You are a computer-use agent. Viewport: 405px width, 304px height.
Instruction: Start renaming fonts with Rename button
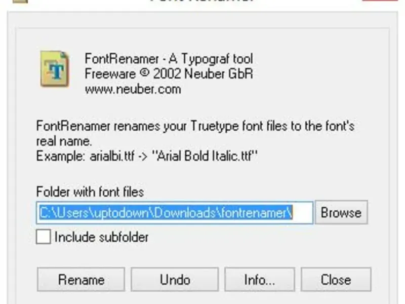click(81, 280)
